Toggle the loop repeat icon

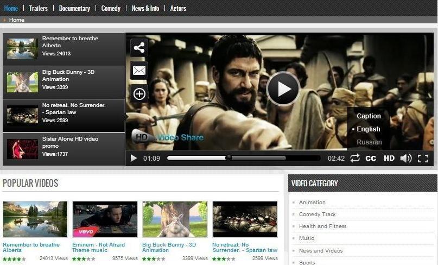click(x=355, y=158)
